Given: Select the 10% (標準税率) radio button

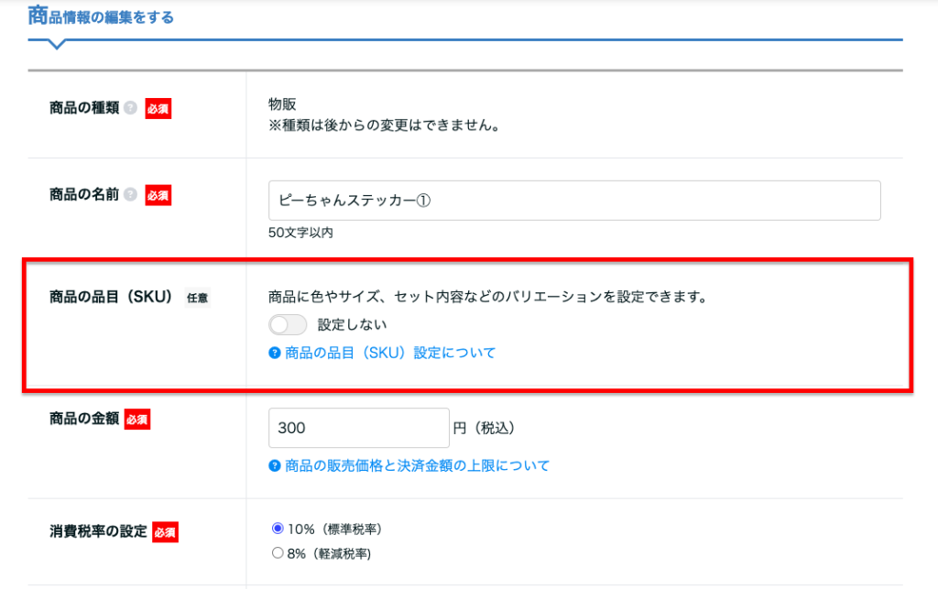Looking at the screenshot, I should click(x=278, y=529).
